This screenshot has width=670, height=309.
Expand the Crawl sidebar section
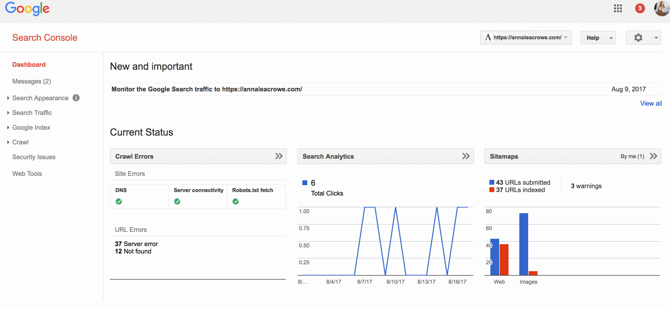pos(21,142)
